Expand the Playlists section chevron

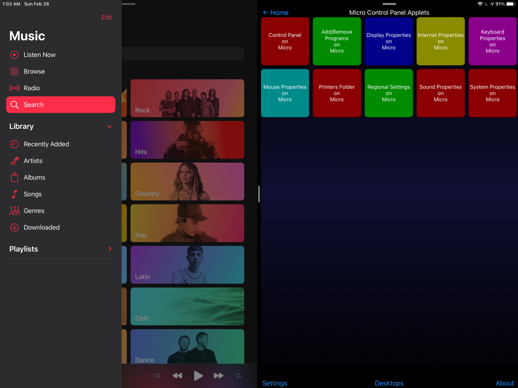click(x=110, y=249)
